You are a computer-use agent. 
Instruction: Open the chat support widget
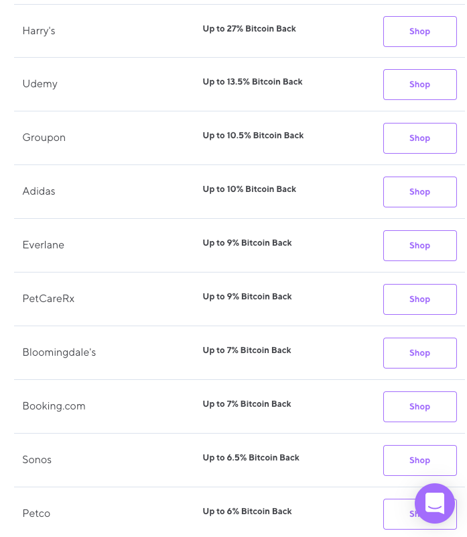(x=435, y=503)
